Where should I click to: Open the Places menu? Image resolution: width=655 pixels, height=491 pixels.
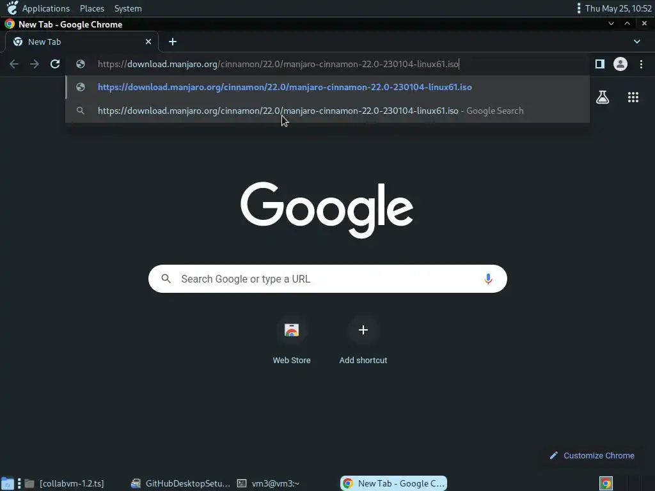pyautogui.click(x=92, y=8)
